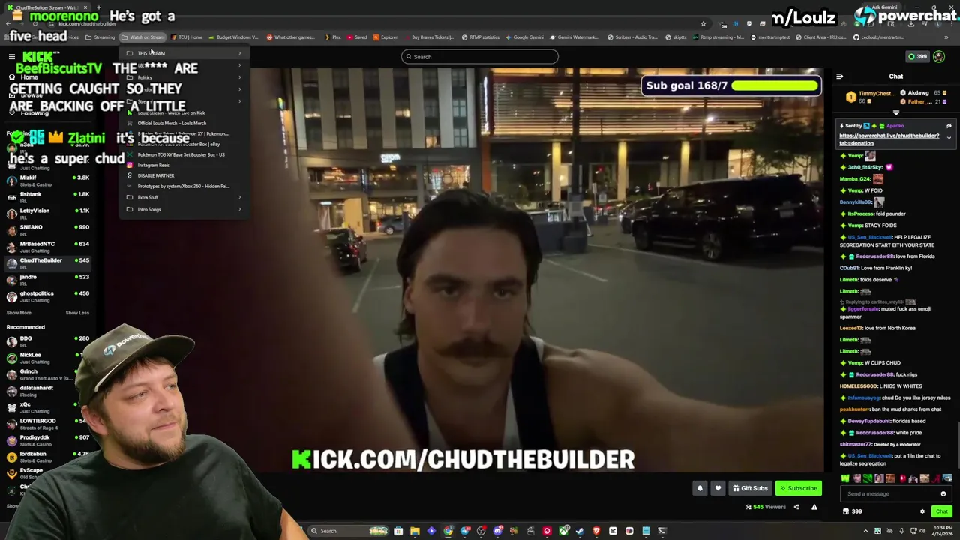The image size is (960, 540).
Task: Click the green Chat send button
Action: click(941, 511)
